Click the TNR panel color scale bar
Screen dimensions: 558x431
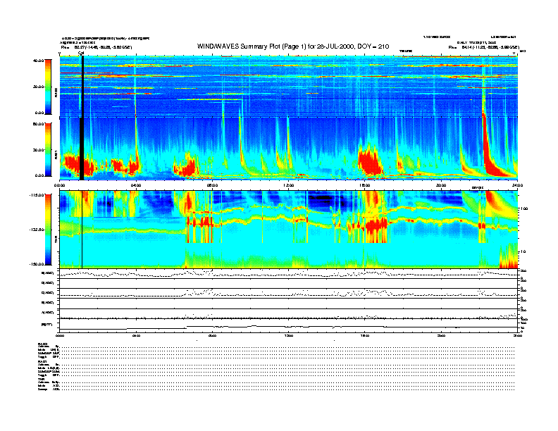tap(48, 230)
